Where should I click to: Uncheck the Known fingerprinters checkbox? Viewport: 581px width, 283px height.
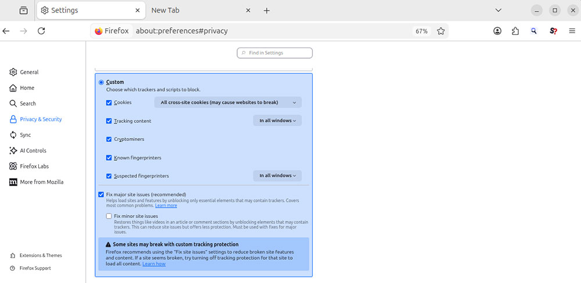click(109, 158)
